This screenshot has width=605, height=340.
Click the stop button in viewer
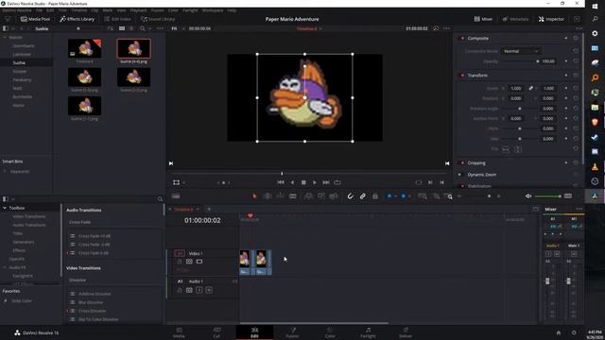(303, 182)
